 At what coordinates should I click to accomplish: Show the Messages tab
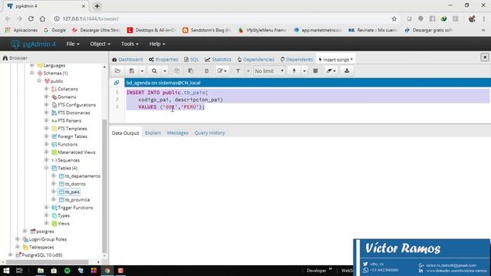(x=177, y=133)
